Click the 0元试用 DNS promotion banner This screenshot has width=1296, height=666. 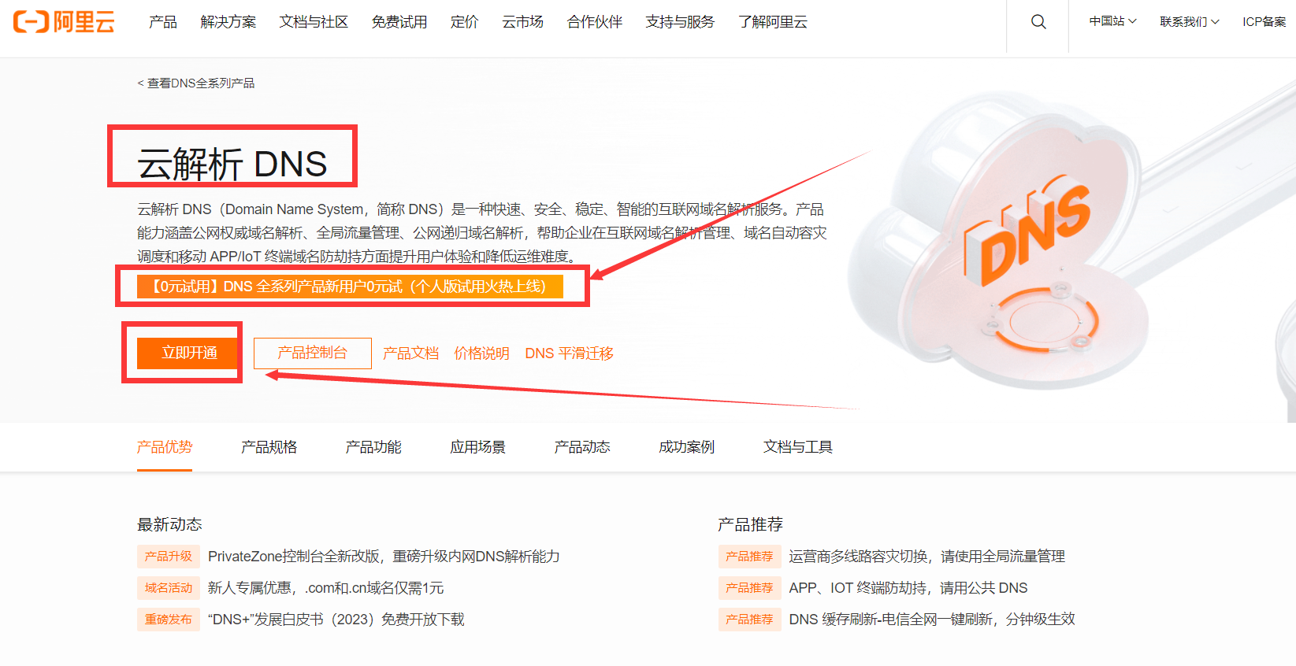click(350, 287)
